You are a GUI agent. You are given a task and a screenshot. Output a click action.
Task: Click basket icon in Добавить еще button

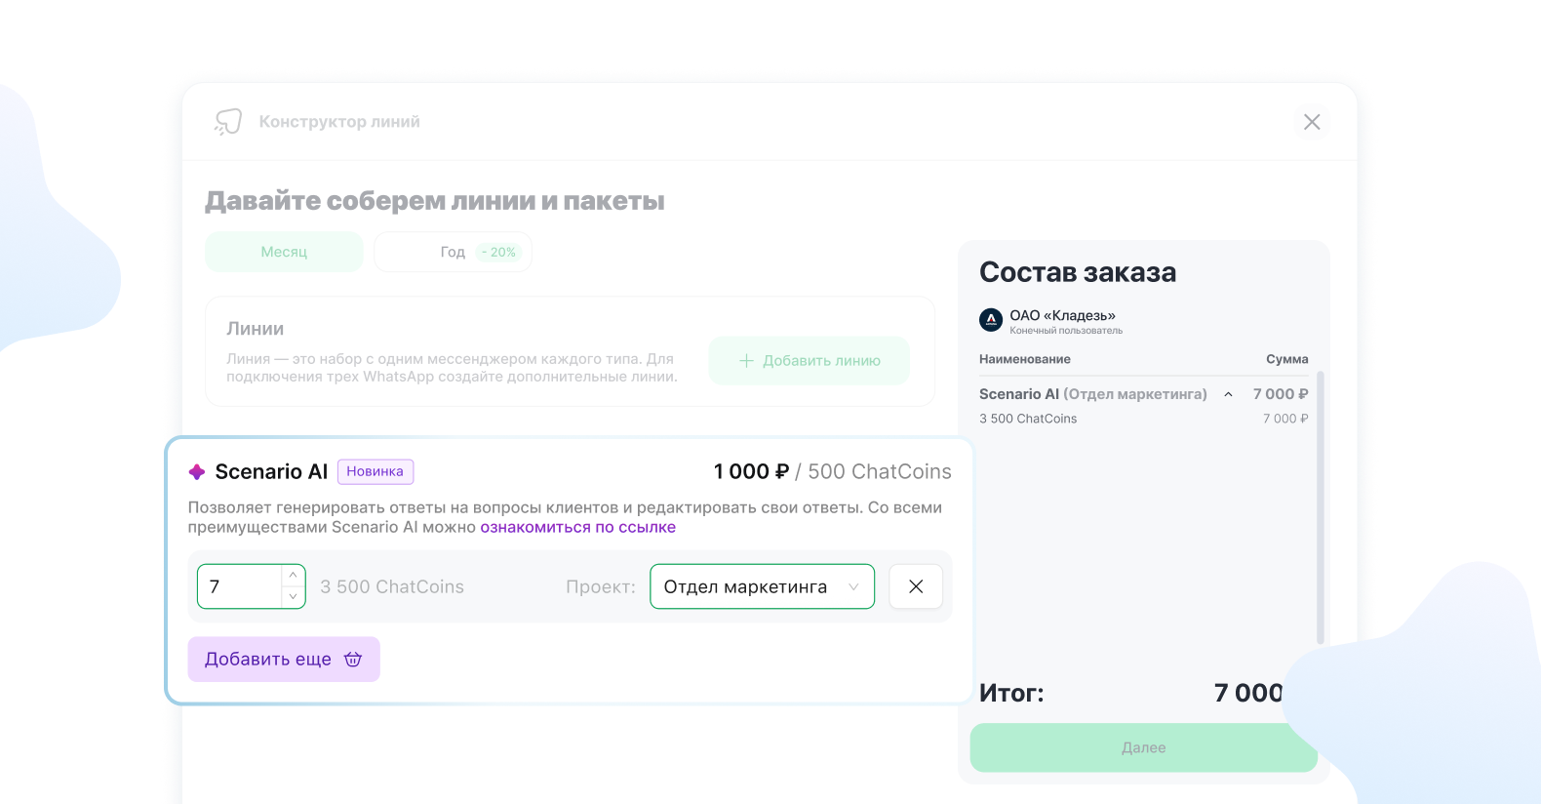353,660
